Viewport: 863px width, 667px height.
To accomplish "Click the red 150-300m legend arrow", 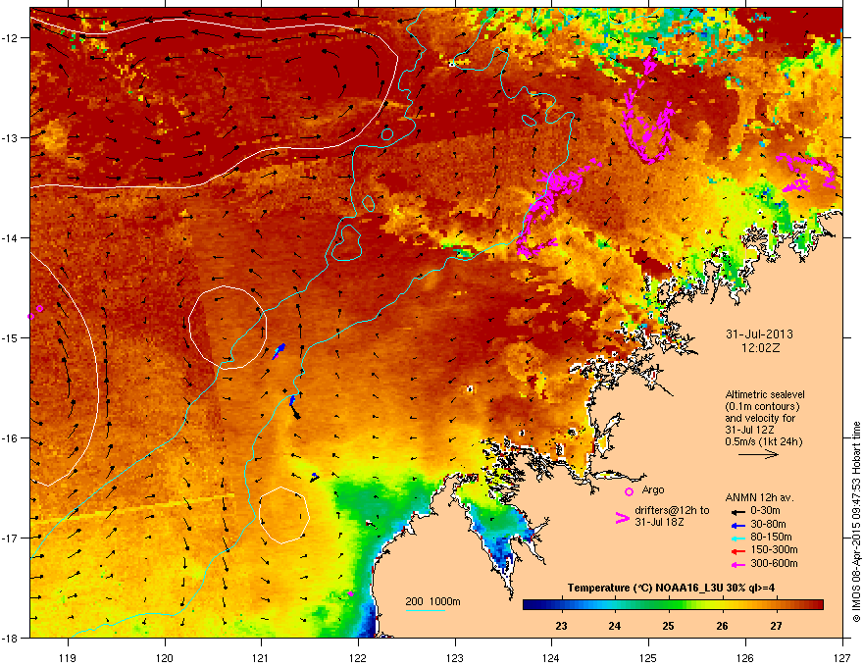I will pos(736,550).
